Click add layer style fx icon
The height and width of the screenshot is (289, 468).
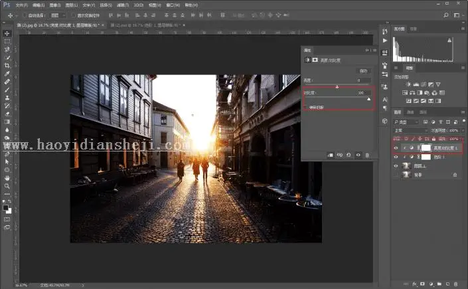(x=415, y=284)
